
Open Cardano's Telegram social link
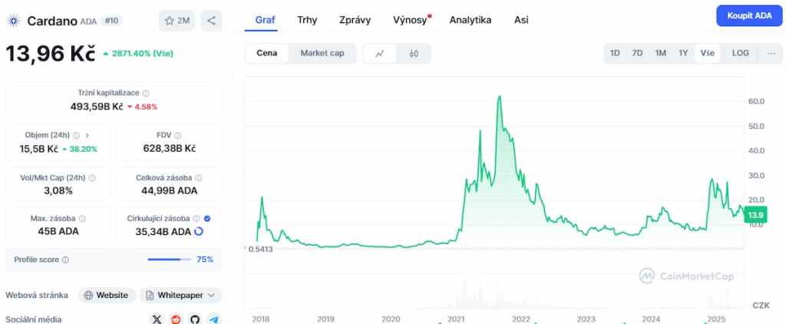214,319
